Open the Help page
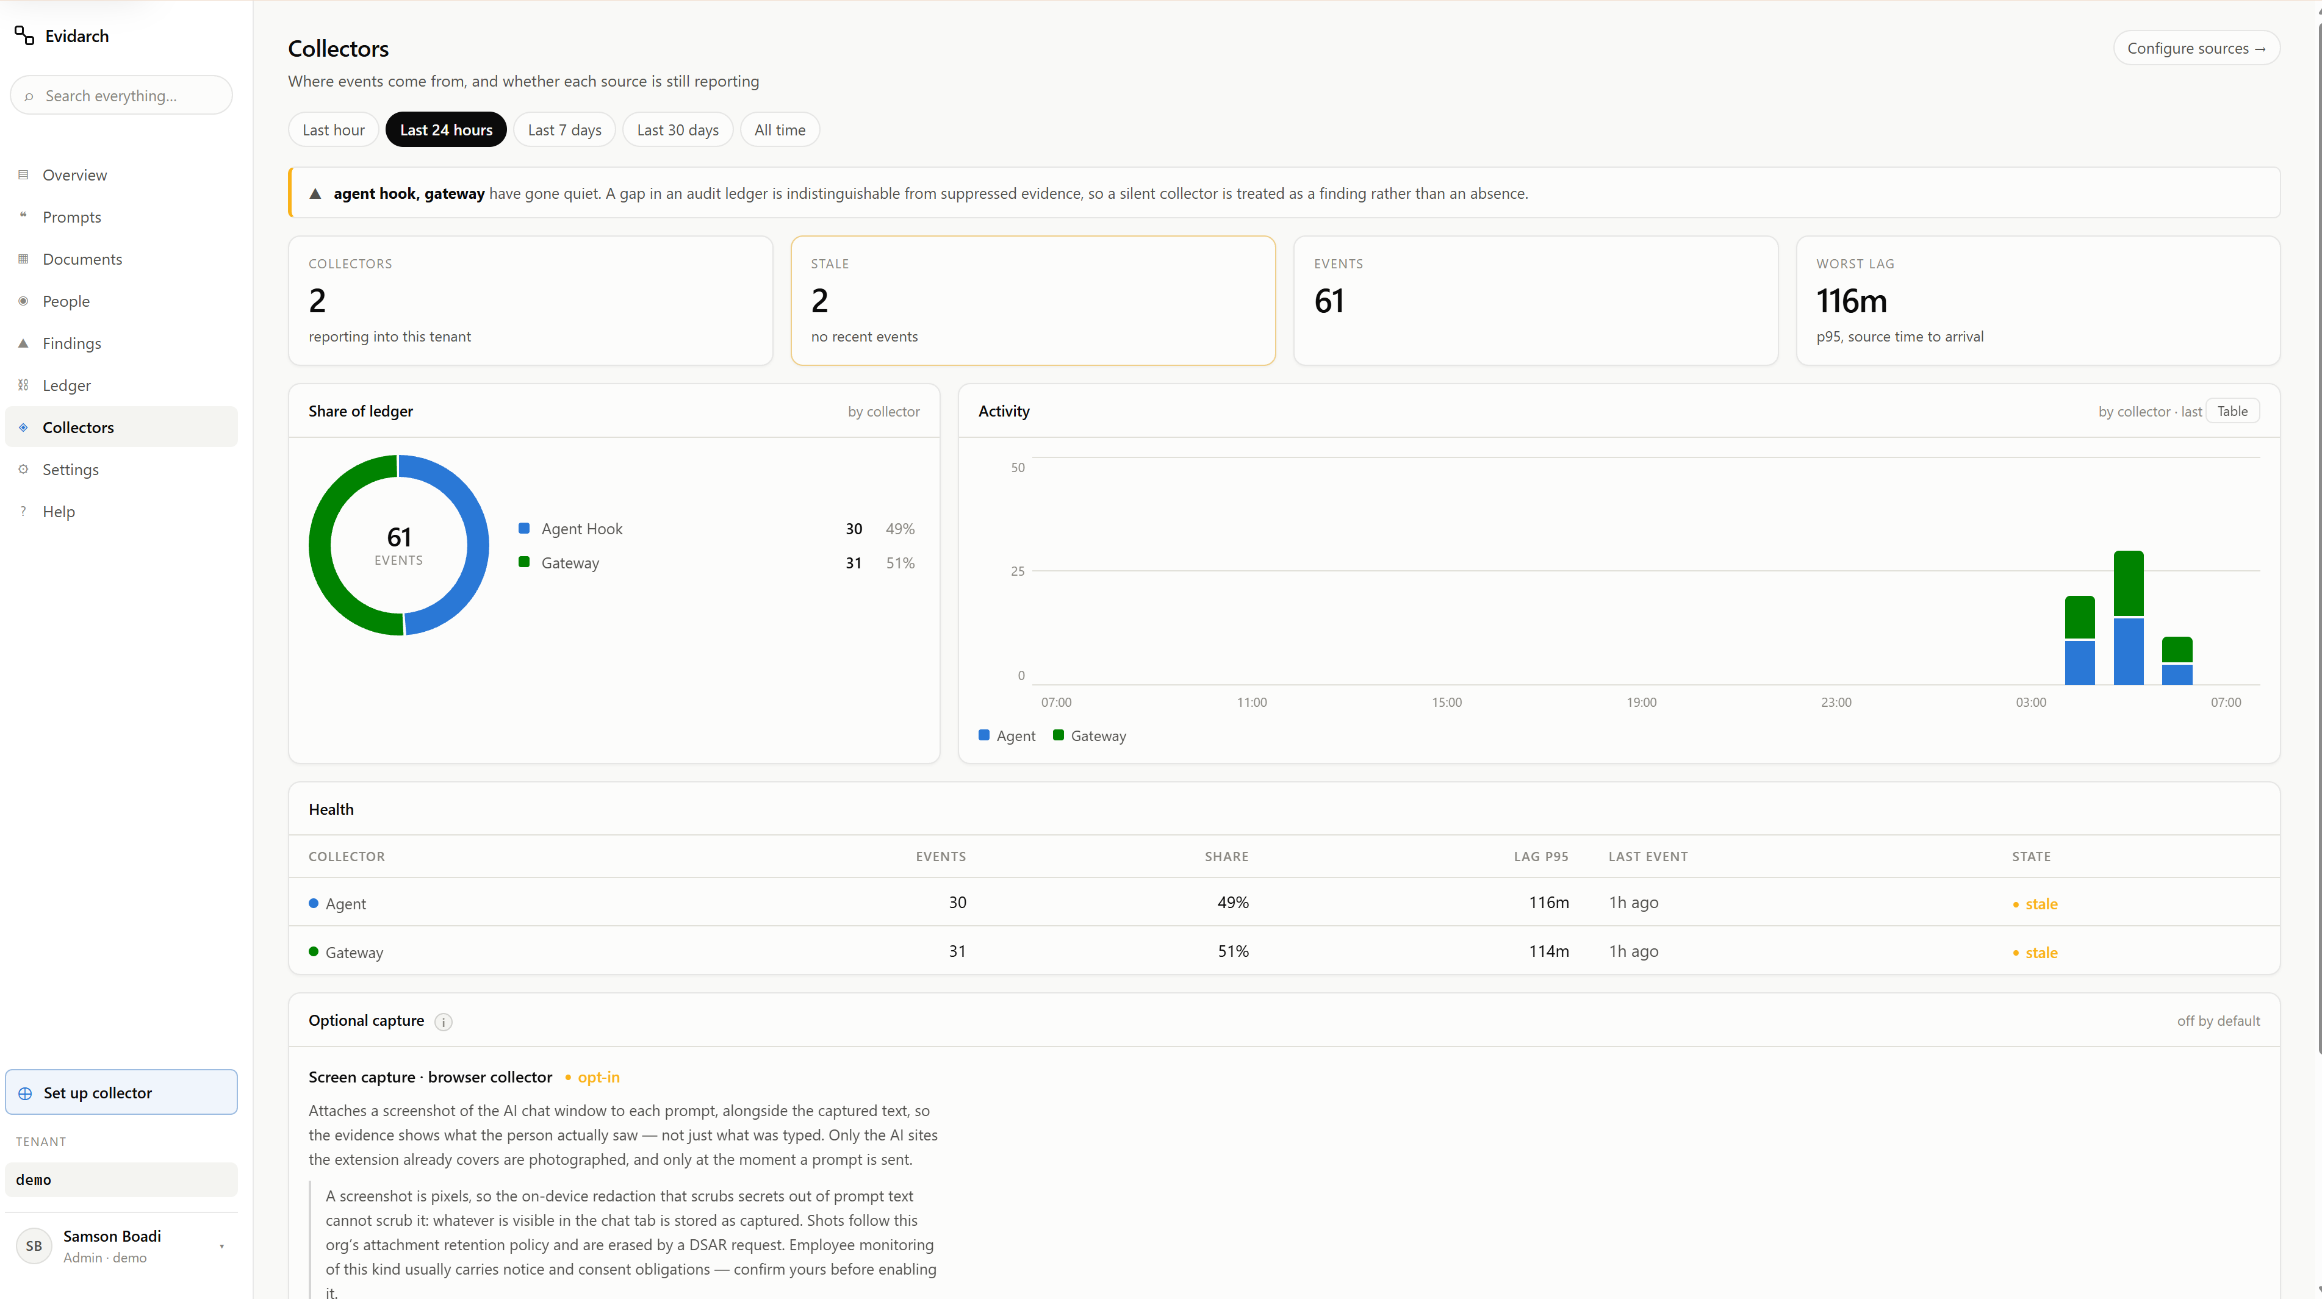This screenshot has width=2322, height=1299. pos(121,511)
